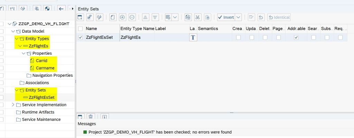This screenshot has width=354, height=138.
Task: Click the project checked success message
Action: [x=160, y=132]
